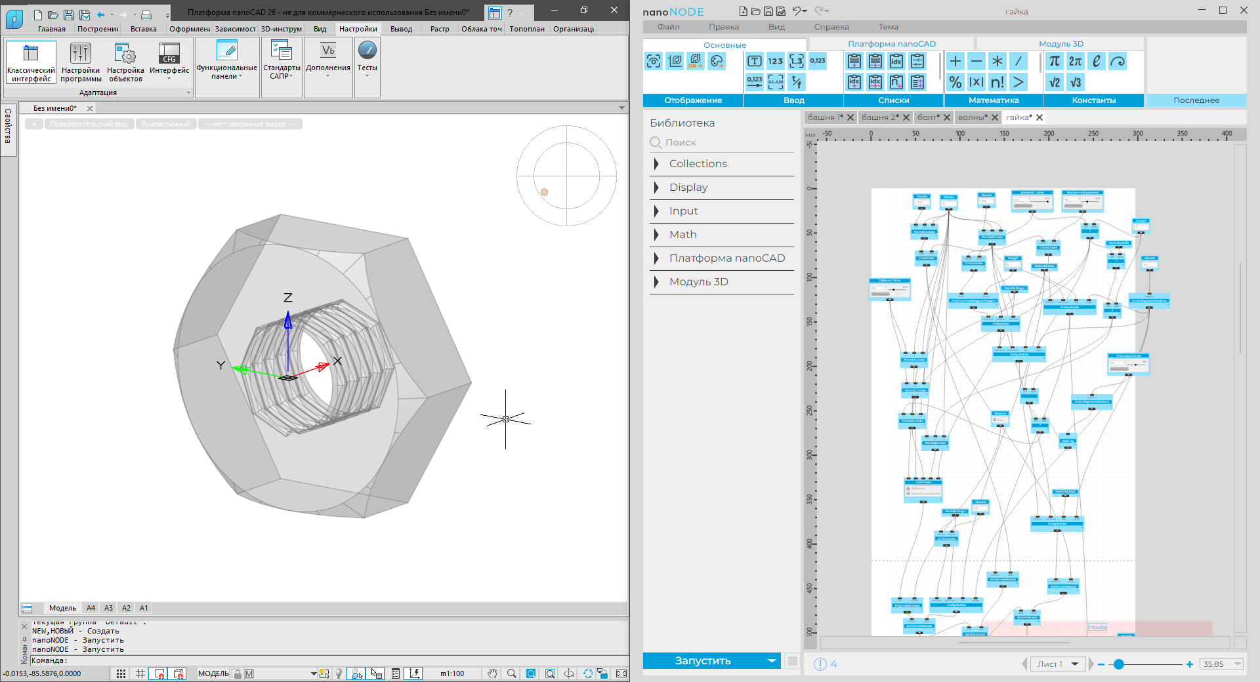Screen dimensions: 1260x682
Task: Add the true/false boolean input node
Action: coord(796,82)
